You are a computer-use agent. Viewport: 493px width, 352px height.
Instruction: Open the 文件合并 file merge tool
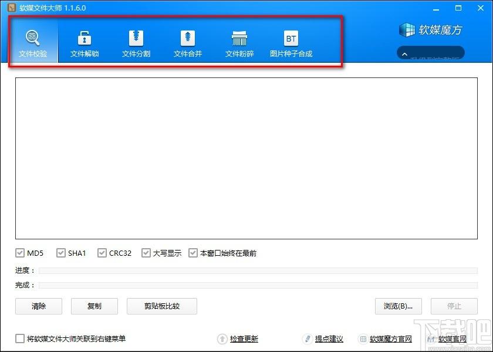pos(187,43)
